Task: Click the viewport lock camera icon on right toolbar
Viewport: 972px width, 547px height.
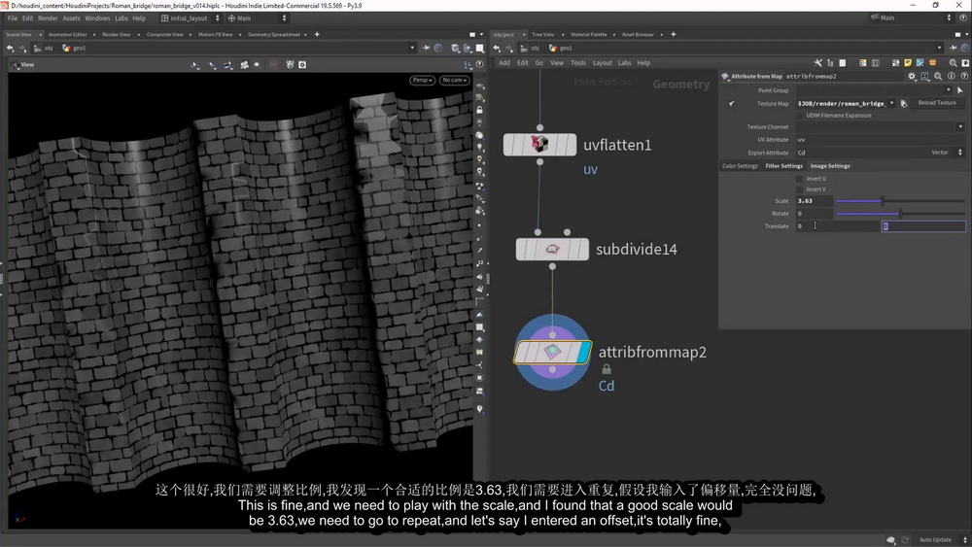Action: pyautogui.click(x=480, y=110)
